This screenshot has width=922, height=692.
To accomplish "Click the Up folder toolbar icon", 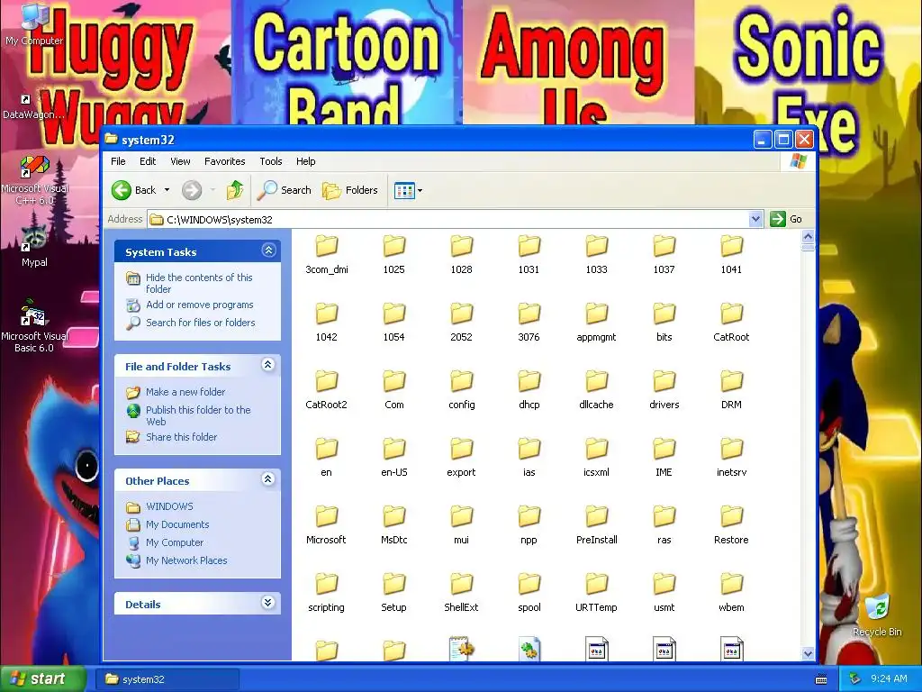I will click(x=235, y=190).
